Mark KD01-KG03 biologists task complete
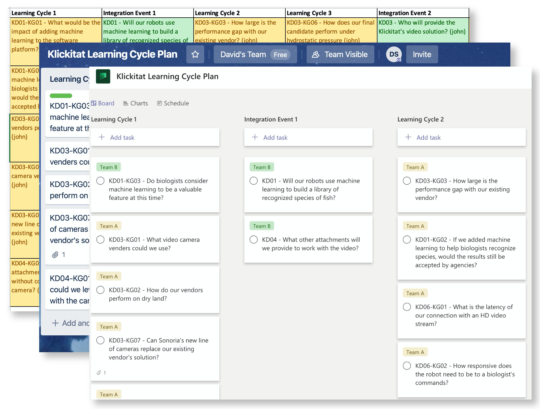The image size is (540, 409). pyautogui.click(x=100, y=181)
